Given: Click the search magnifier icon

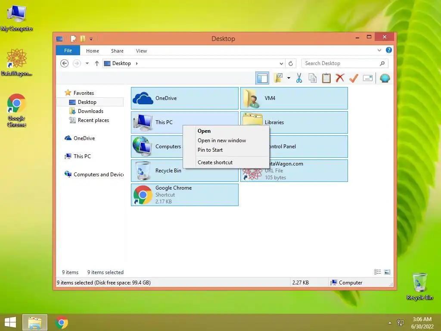Looking at the screenshot, I should pos(382,63).
